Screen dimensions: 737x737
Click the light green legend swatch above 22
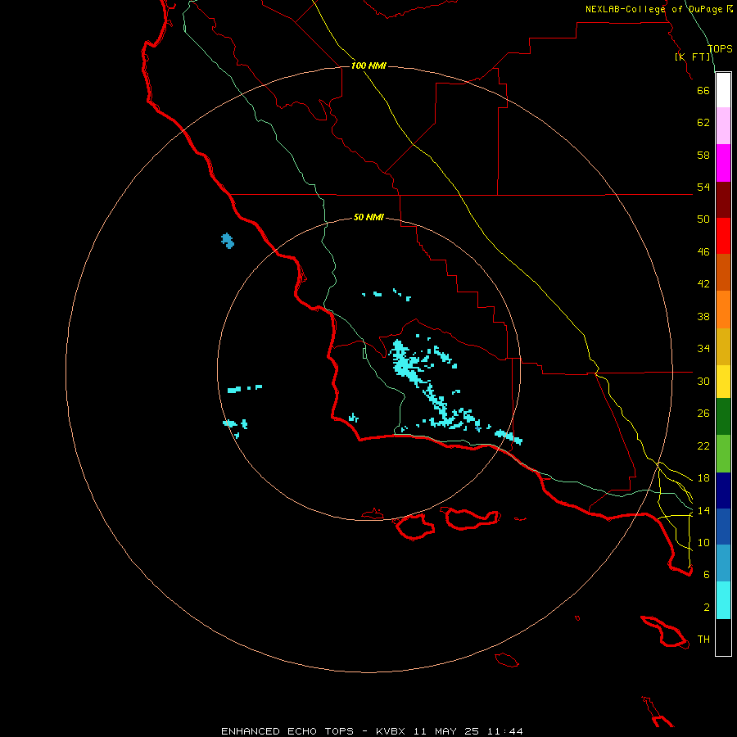(x=723, y=453)
